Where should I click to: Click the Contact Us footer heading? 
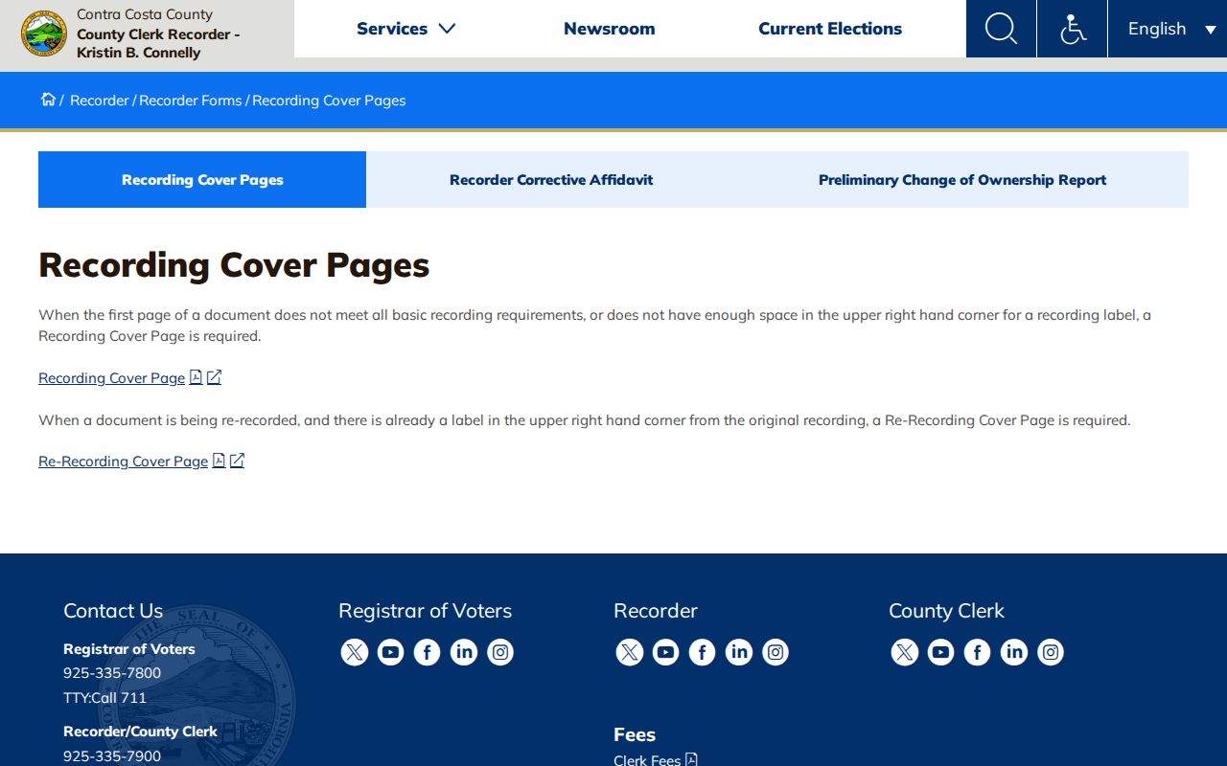pos(113,611)
